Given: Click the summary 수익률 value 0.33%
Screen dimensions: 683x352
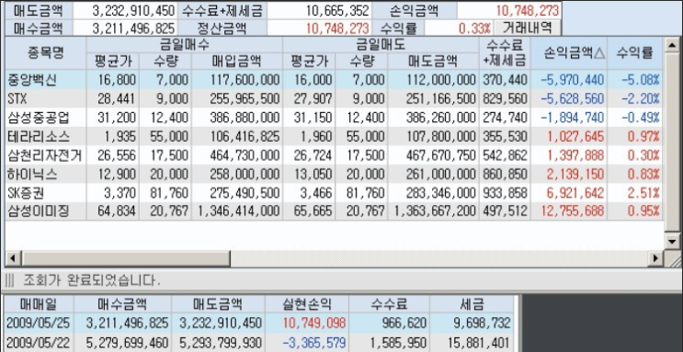Looking at the screenshot, I should [x=474, y=28].
